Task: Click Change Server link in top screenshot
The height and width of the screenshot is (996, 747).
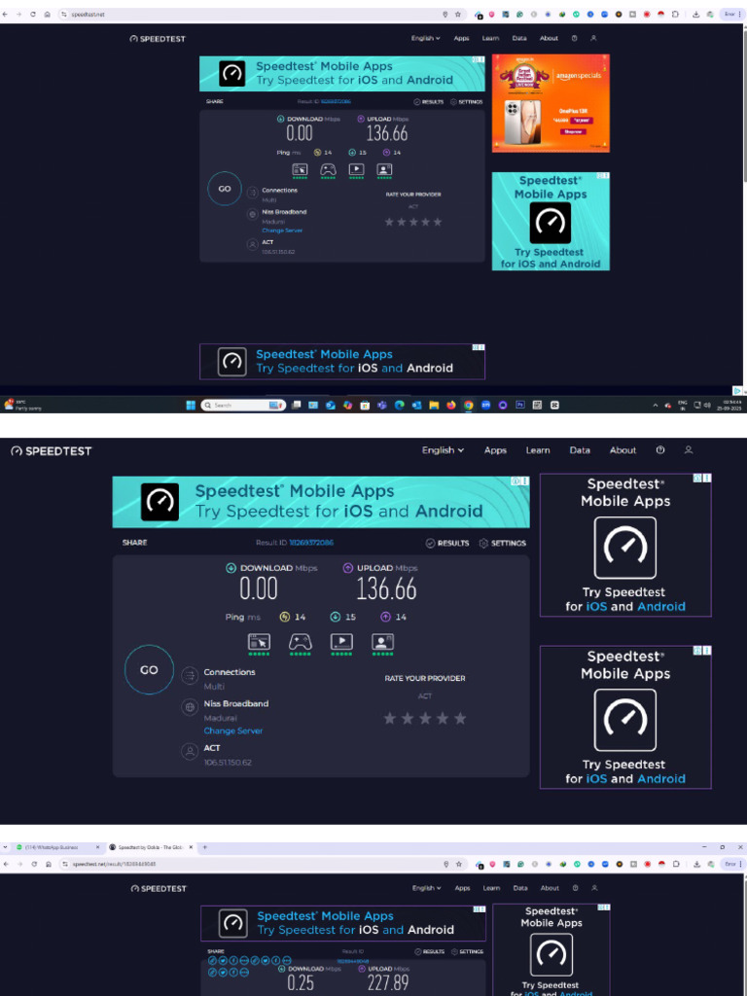Action: tap(282, 231)
